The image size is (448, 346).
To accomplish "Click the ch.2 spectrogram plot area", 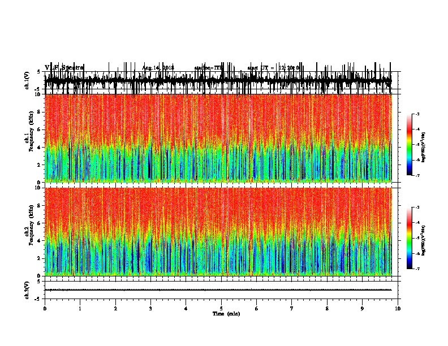I will tap(218, 232).
